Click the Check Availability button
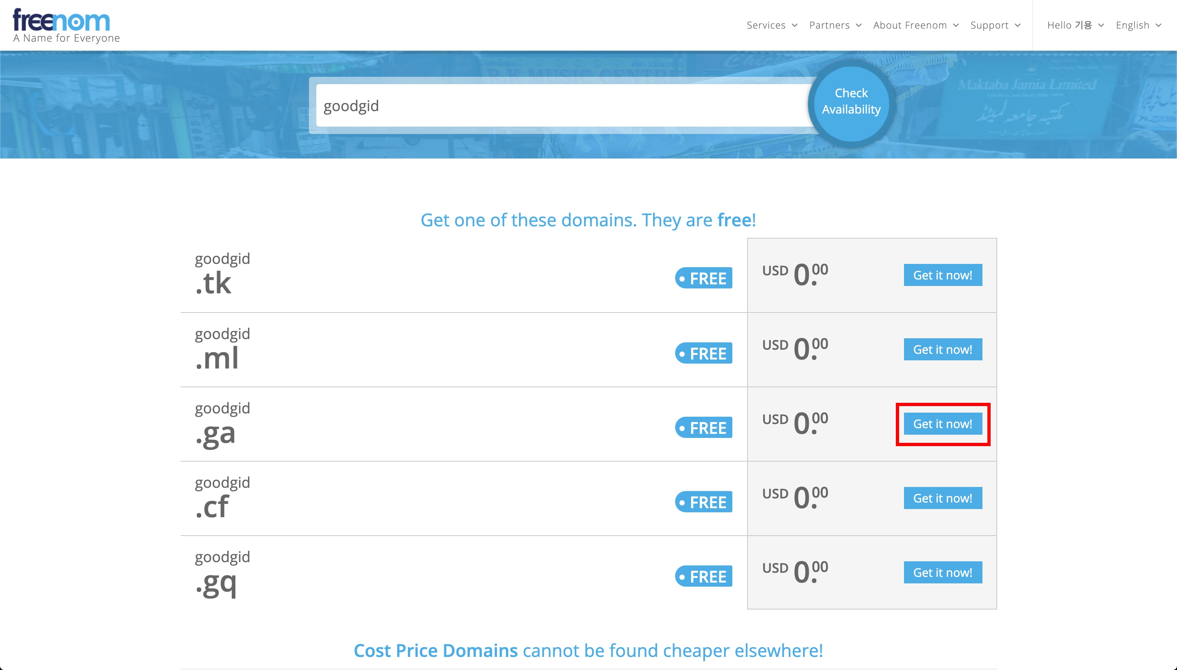Image resolution: width=1177 pixels, height=670 pixels. coord(851,102)
